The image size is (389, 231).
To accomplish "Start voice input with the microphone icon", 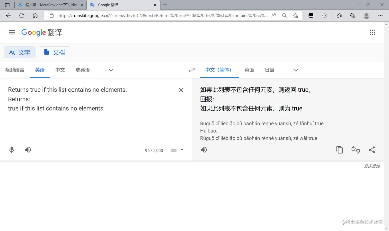I will [12, 150].
